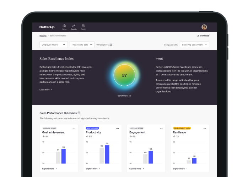Screen dimensions: 242x177
Task: Open three-dot menu on Productivity card
Action: (118, 128)
